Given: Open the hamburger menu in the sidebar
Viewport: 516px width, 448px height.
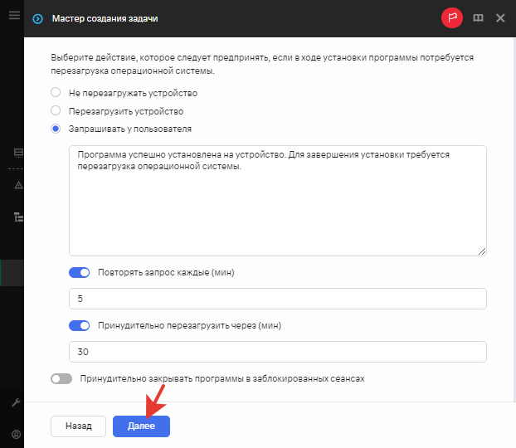Looking at the screenshot, I should [x=14, y=15].
